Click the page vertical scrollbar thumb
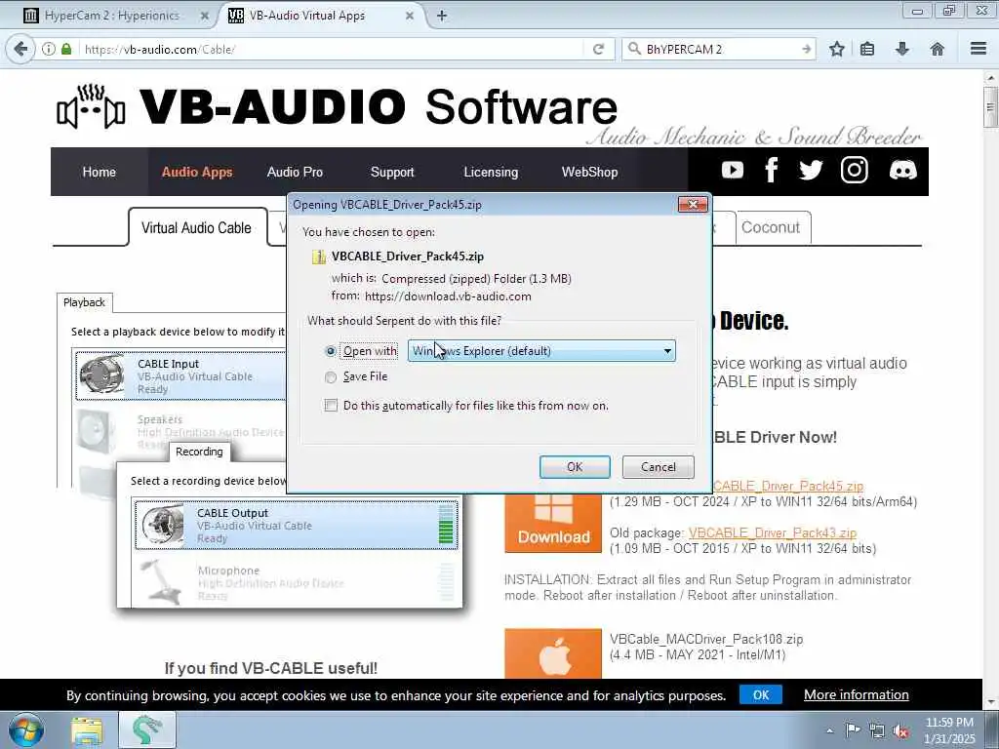This screenshot has height=749, width=999. click(990, 107)
